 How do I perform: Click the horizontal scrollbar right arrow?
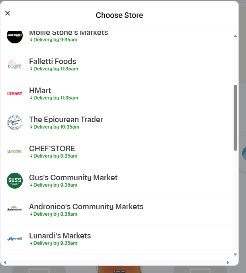[228, 262]
